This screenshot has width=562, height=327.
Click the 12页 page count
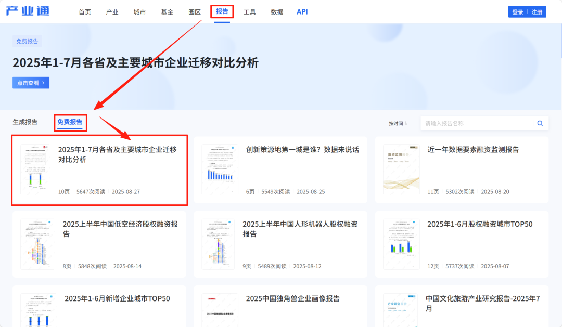(x=433, y=266)
